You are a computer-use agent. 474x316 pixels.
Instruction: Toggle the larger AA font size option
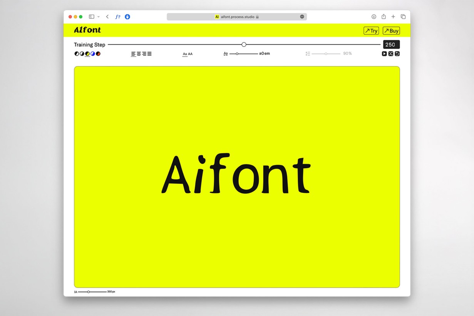click(191, 54)
